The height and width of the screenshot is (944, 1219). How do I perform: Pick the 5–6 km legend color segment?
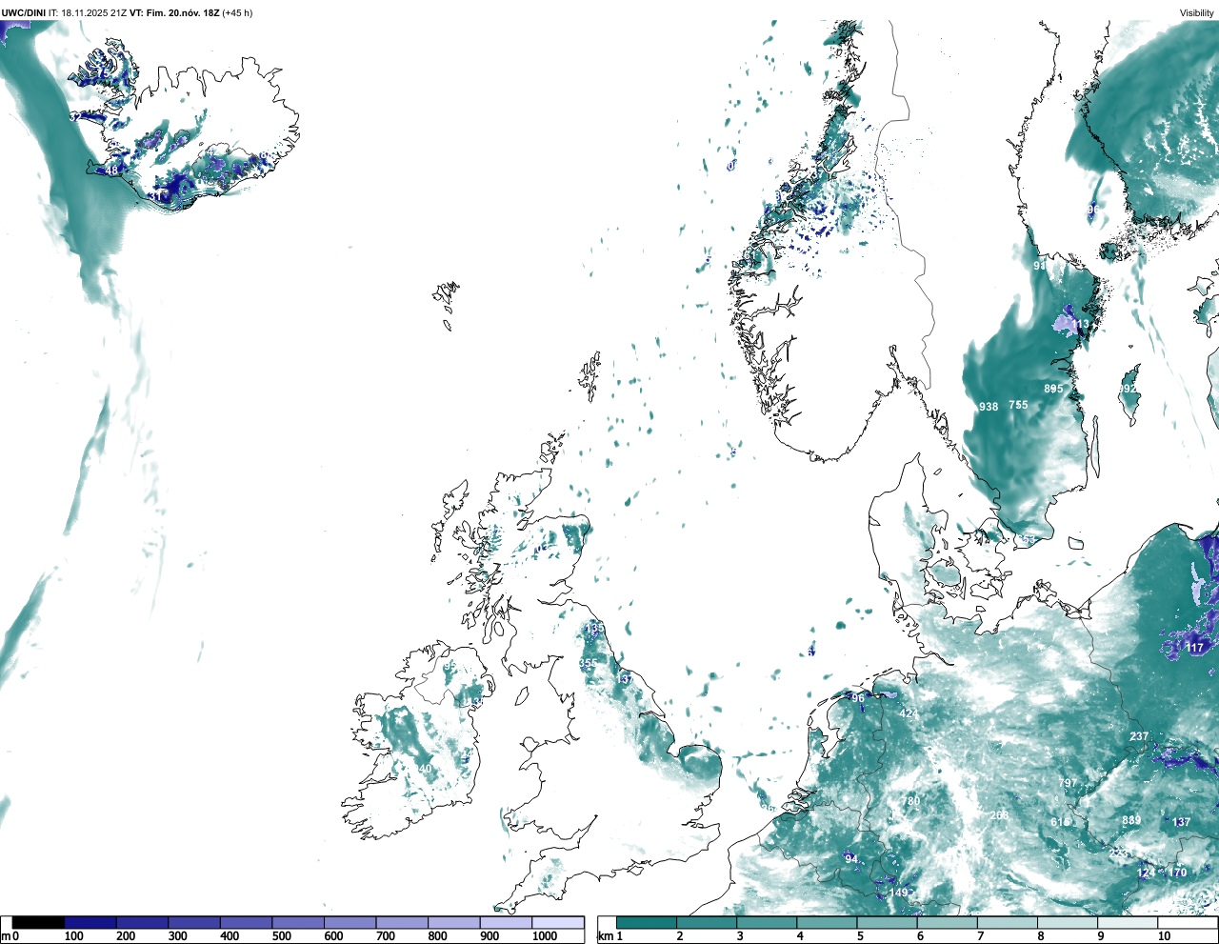pos(887,922)
